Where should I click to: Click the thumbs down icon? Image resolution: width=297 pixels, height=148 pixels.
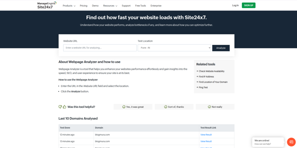click(60, 107)
